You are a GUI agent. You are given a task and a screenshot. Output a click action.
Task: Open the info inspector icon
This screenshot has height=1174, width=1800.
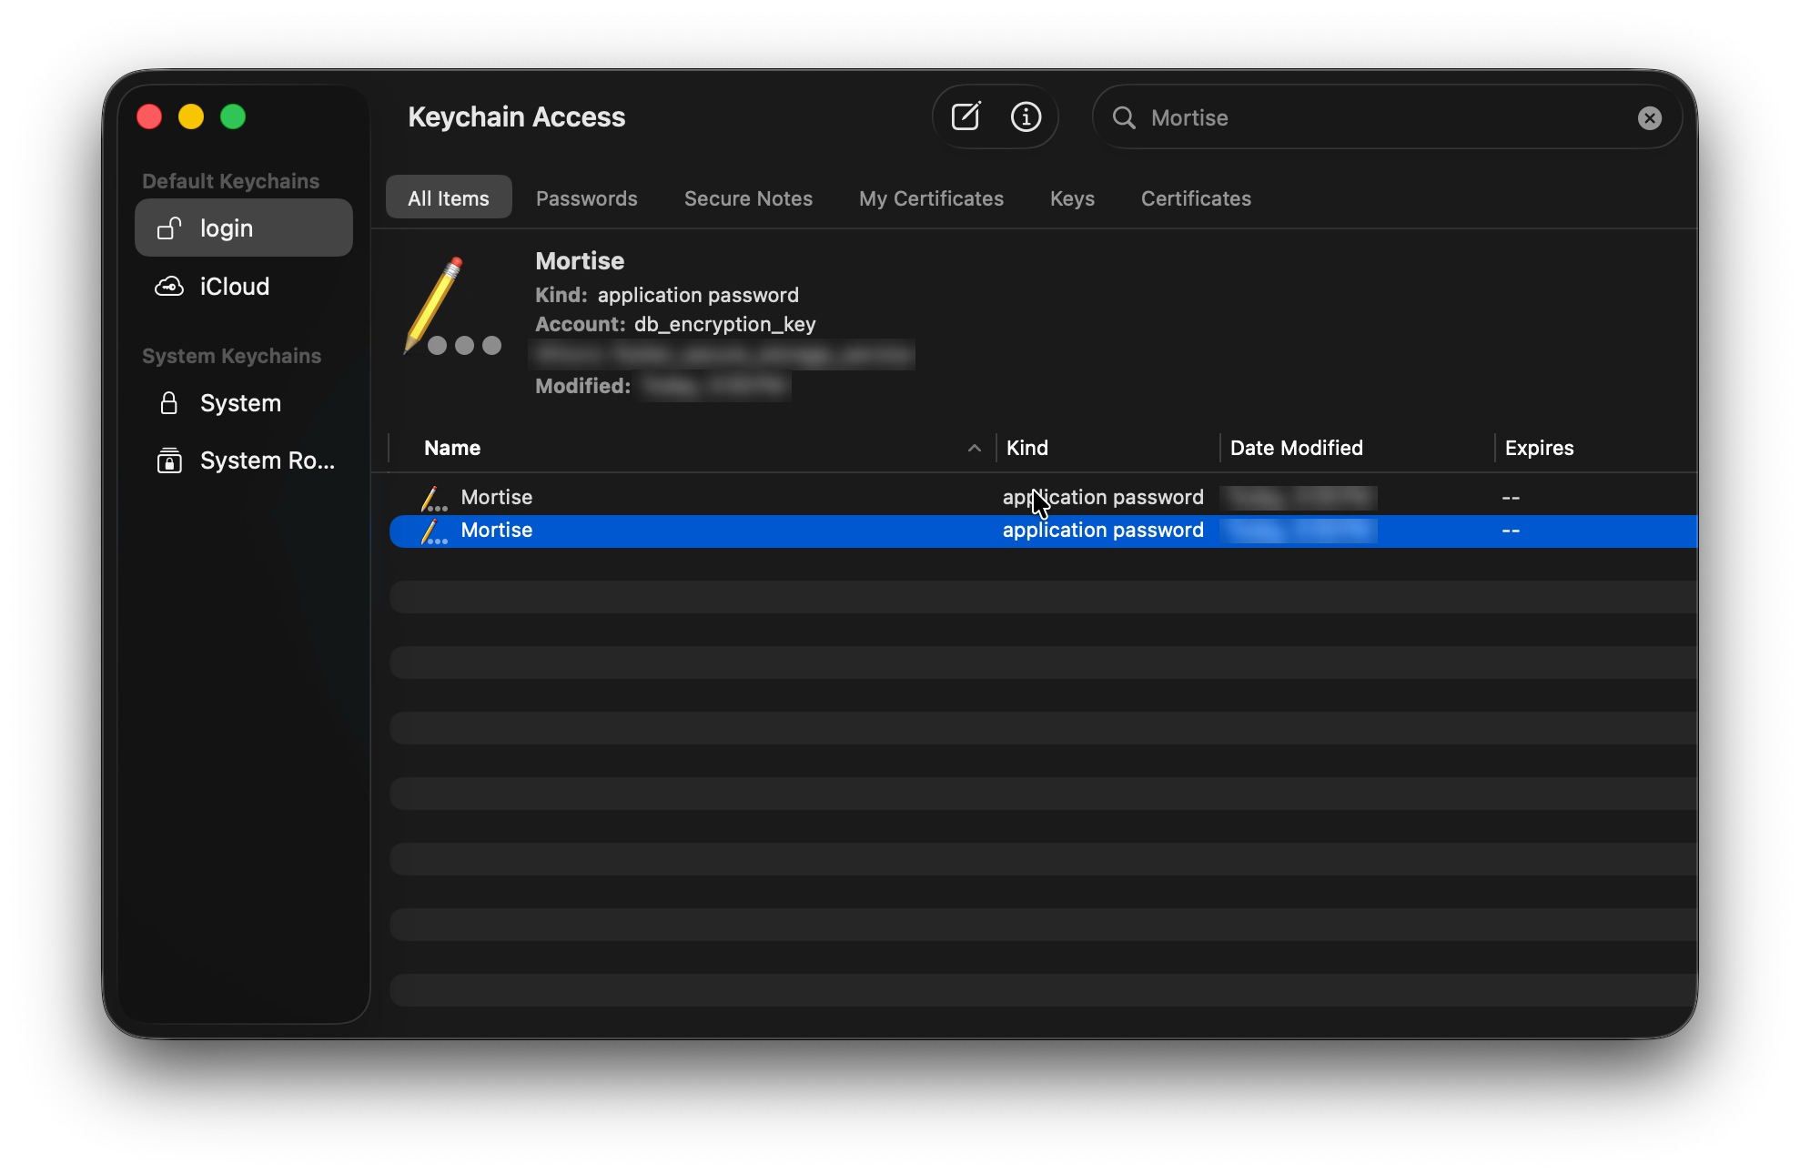pos(1026,116)
